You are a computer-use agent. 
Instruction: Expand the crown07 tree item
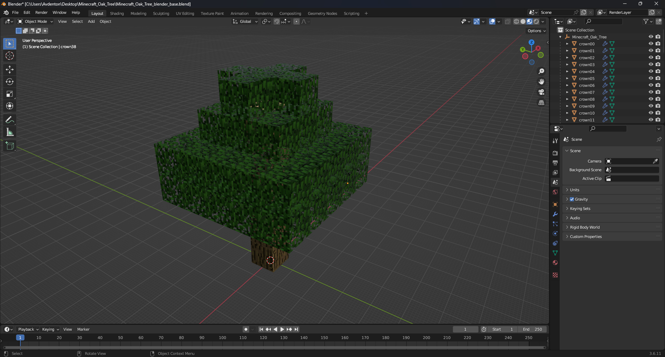[x=567, y=92]
